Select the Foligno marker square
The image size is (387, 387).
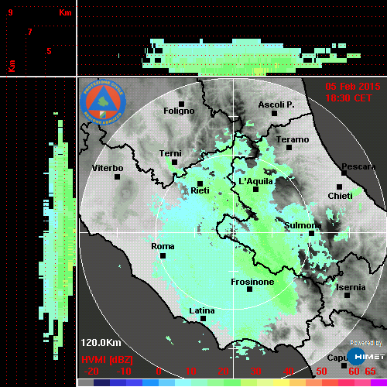pyautogui.click(x=181, y=104)
